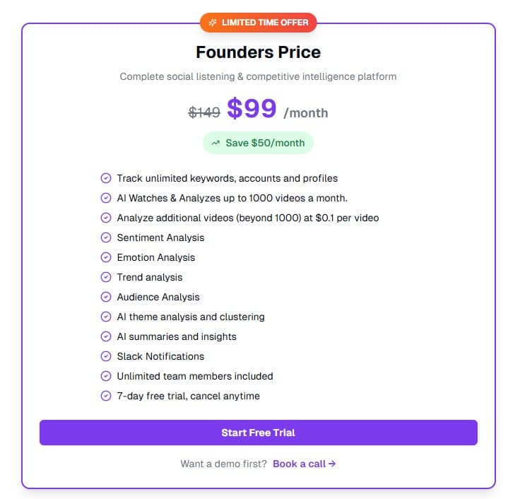
Task: Open the Book a call link
Action: pos(304,464)
